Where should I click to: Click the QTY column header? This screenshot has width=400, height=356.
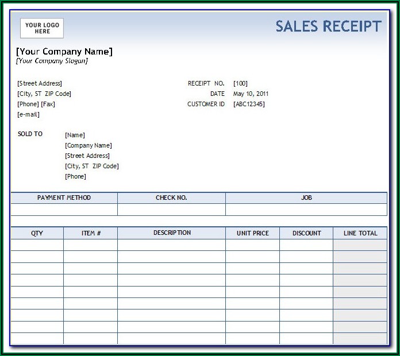point(37,233)
